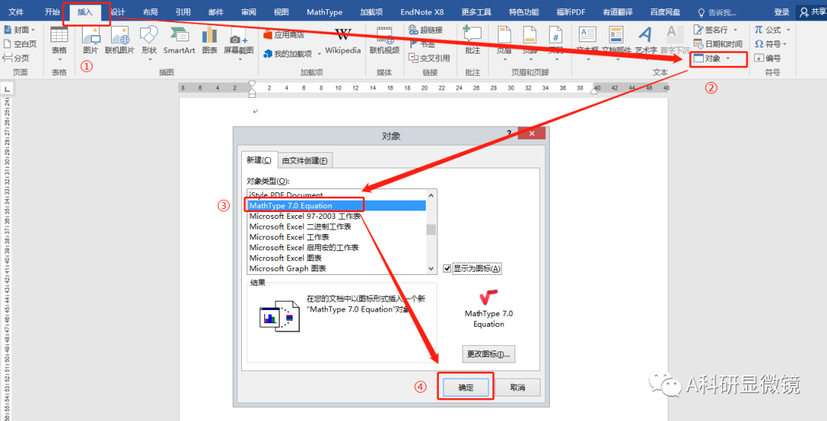The width and height of the screenshot is (827, 421).
Task: Click the object type list scrollbar
Action: click(x=431, y=230)
